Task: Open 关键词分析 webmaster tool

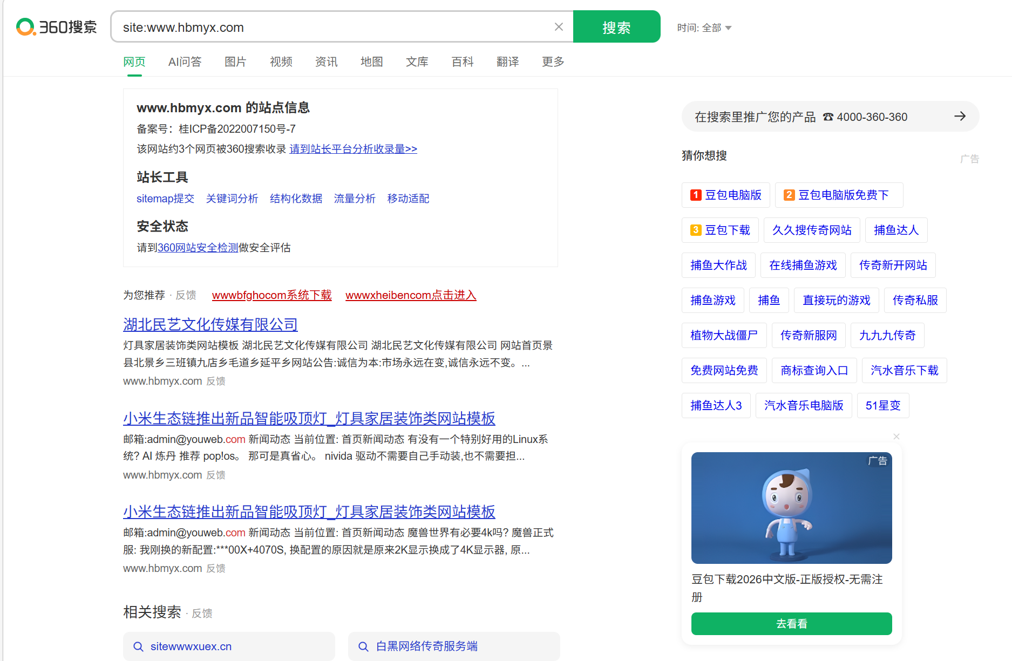Action: tap(232, 199)
